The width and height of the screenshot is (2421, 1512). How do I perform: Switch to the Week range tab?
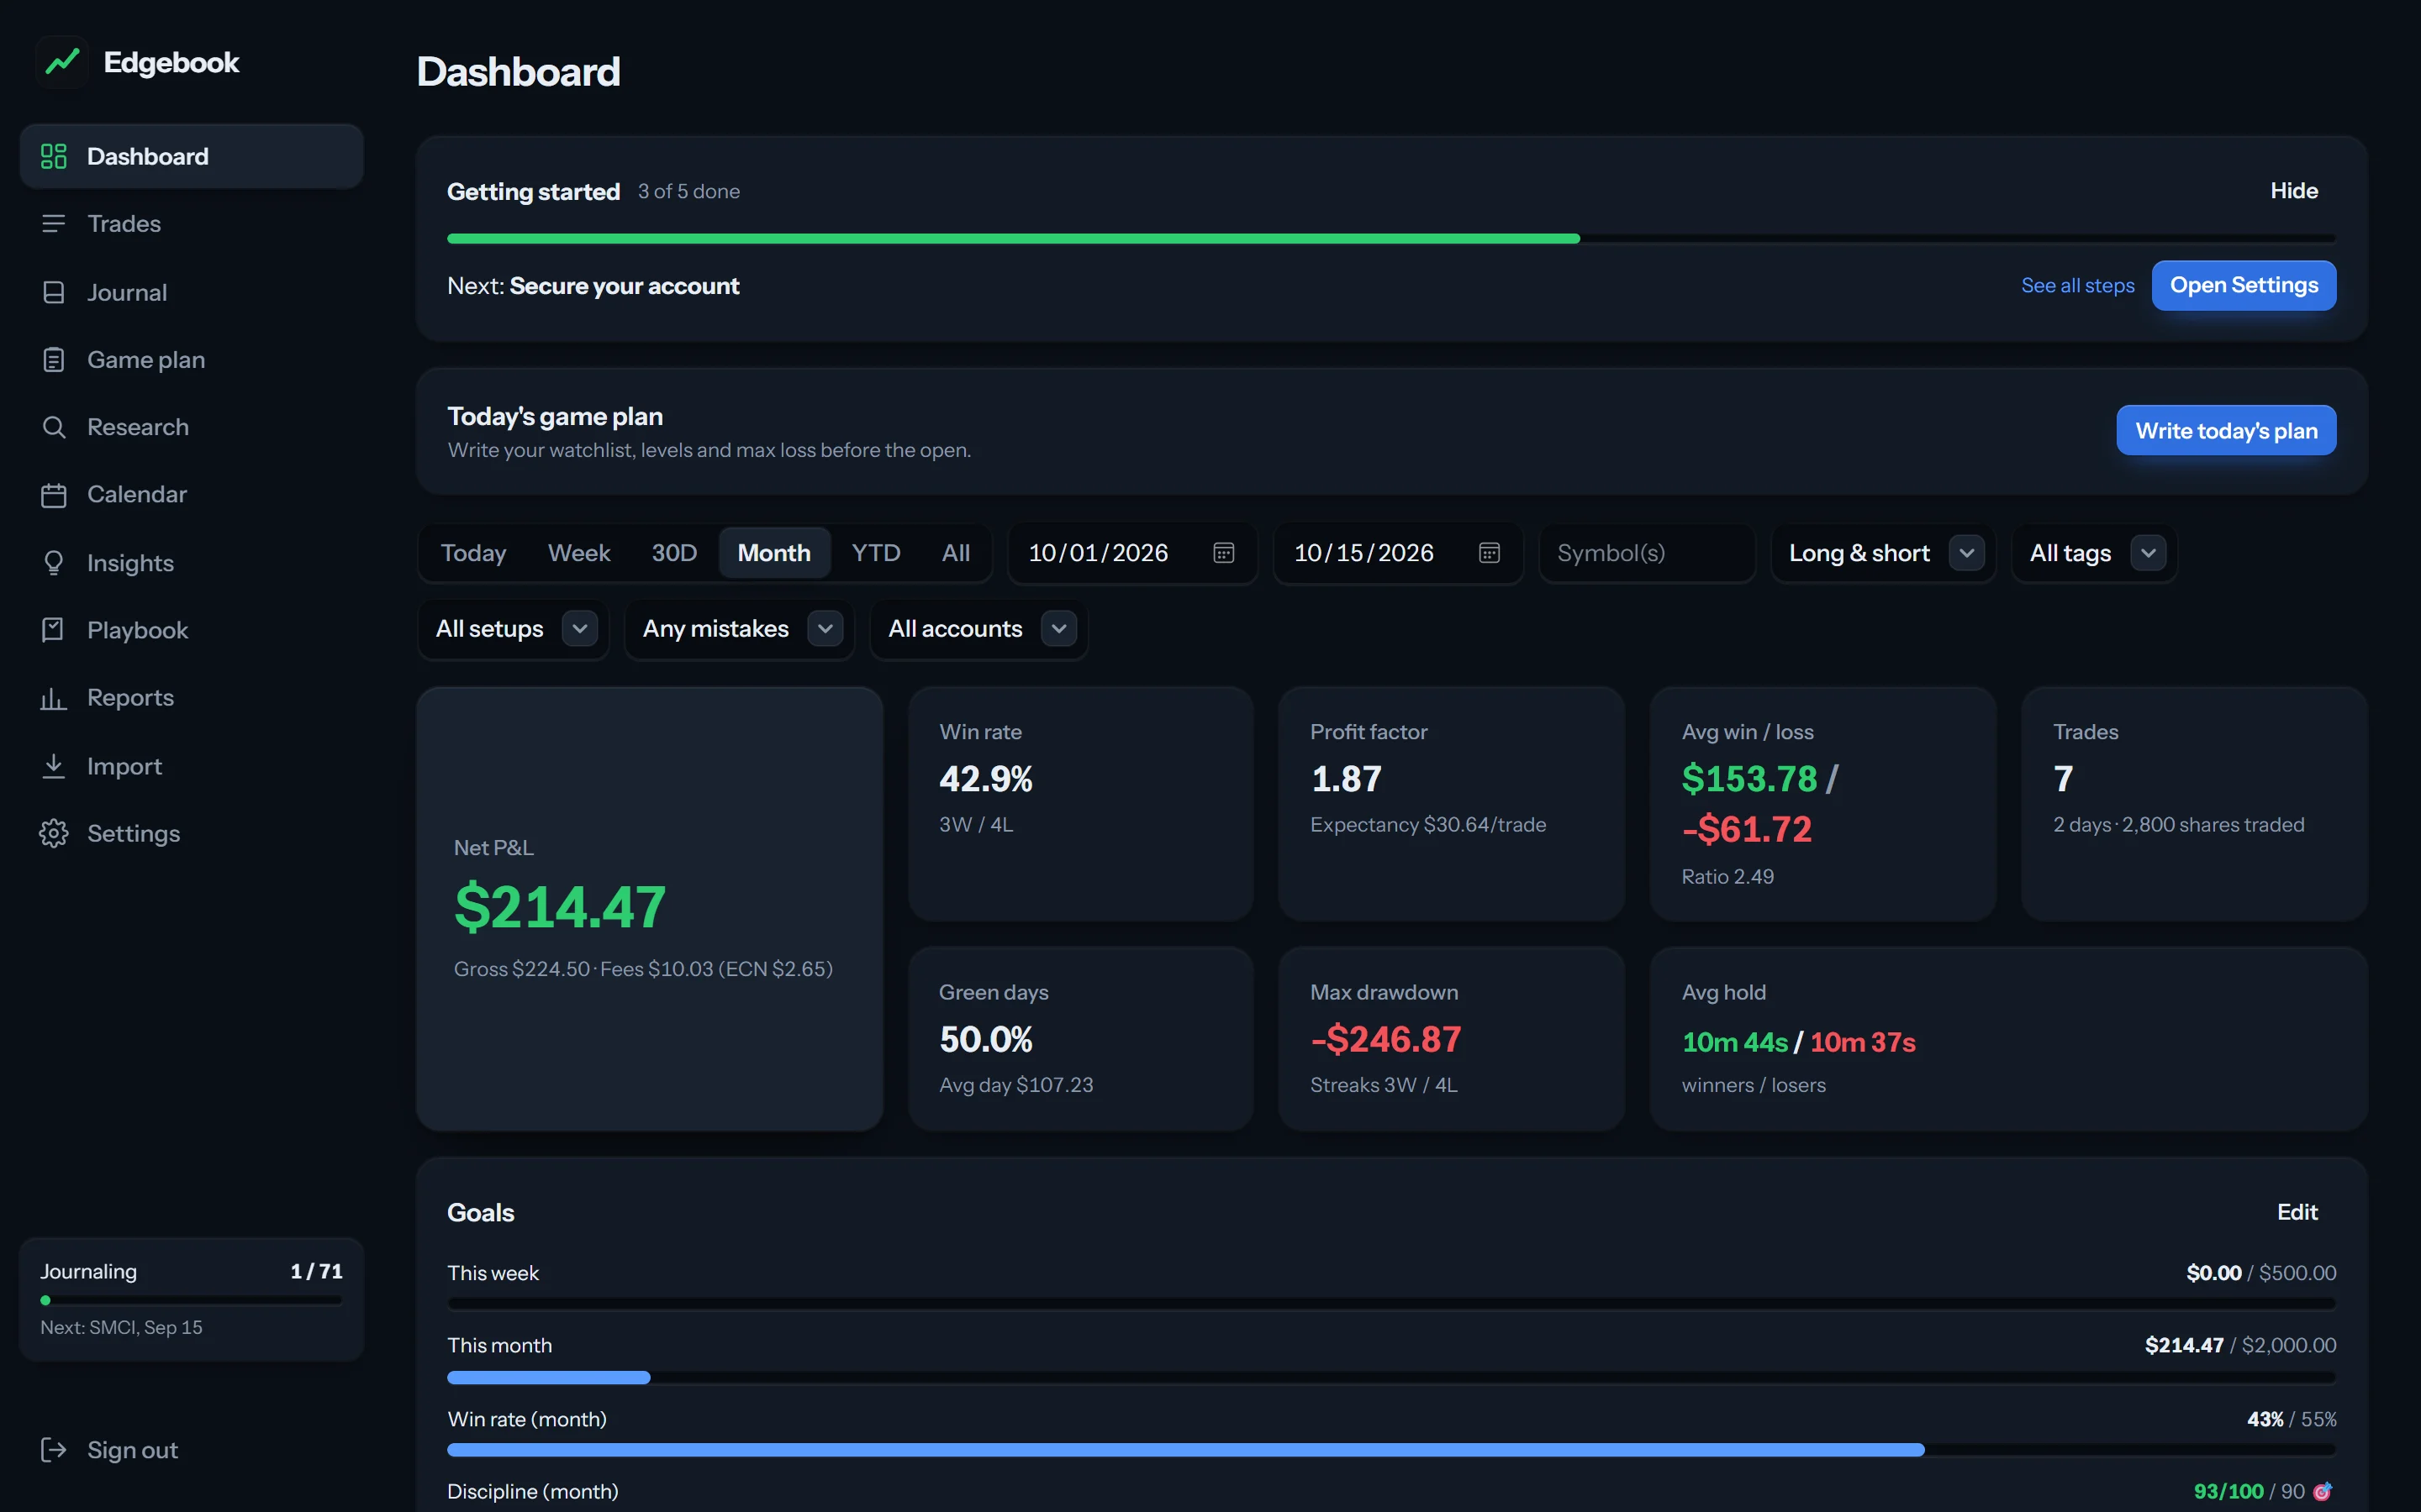[578, 553]
